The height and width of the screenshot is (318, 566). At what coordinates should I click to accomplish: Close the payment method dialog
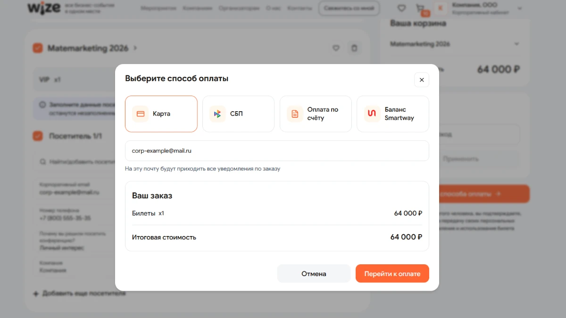(x=422, y=80)
